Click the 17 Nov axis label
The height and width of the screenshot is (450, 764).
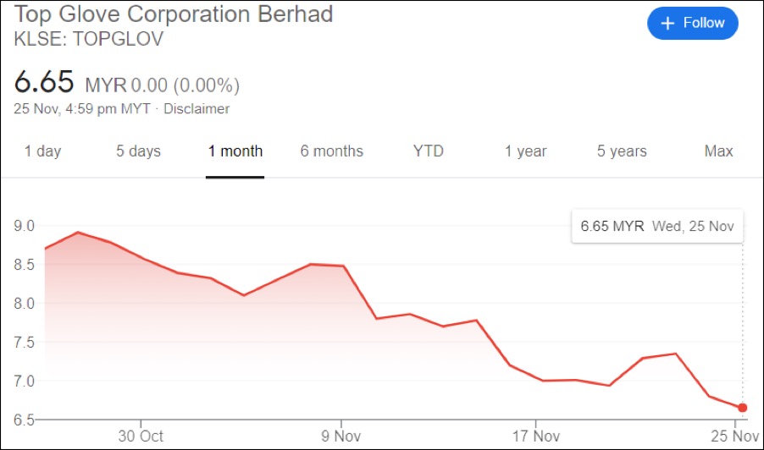click(x=535, y=436)
